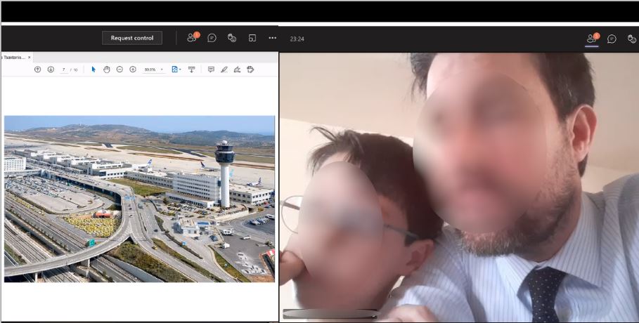Open the pop-out view icon in left toolbar
This screenshot has width=639, height=323.
click(252, 38)
